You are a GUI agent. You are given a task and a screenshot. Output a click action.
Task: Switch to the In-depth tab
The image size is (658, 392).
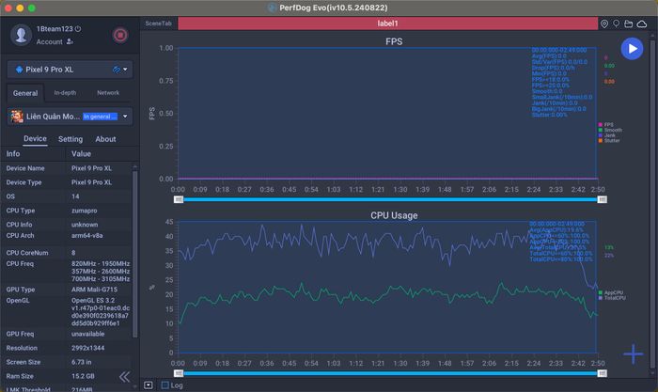(65, 93)
